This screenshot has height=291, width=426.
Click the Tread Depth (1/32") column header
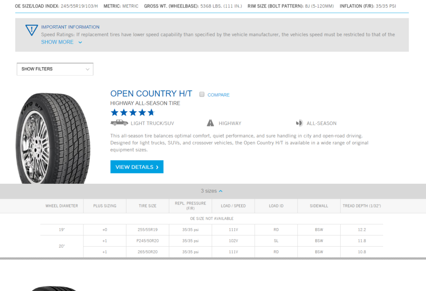pos(362,206)
